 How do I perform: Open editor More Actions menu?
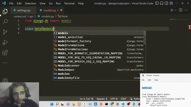(186, 10)
